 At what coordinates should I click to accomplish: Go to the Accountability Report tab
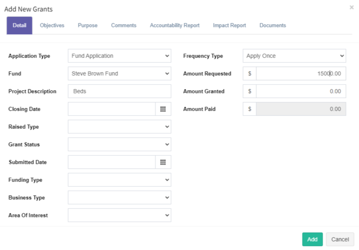point(175,25)
